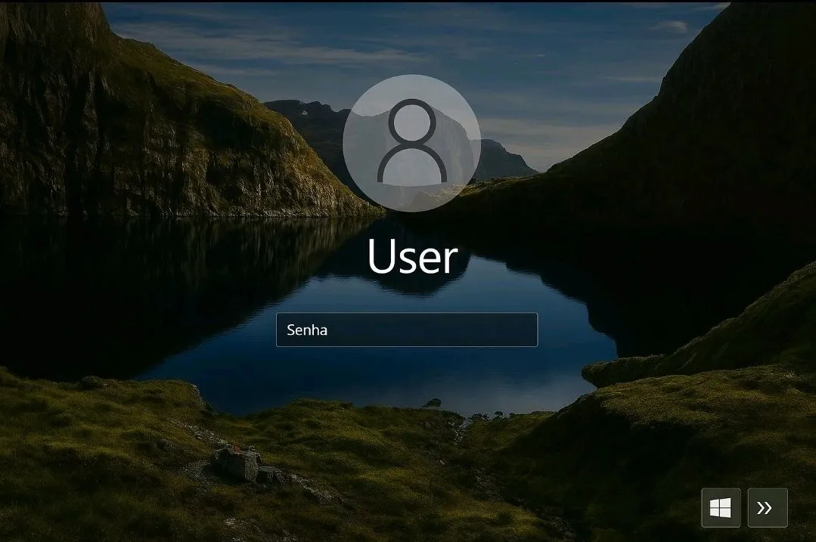816x542 pixels.
Task: Click the rightmost bottom icon button
Action: (x=767, y=508)
